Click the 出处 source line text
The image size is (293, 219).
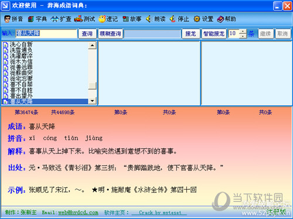click(x=126, y=167)
